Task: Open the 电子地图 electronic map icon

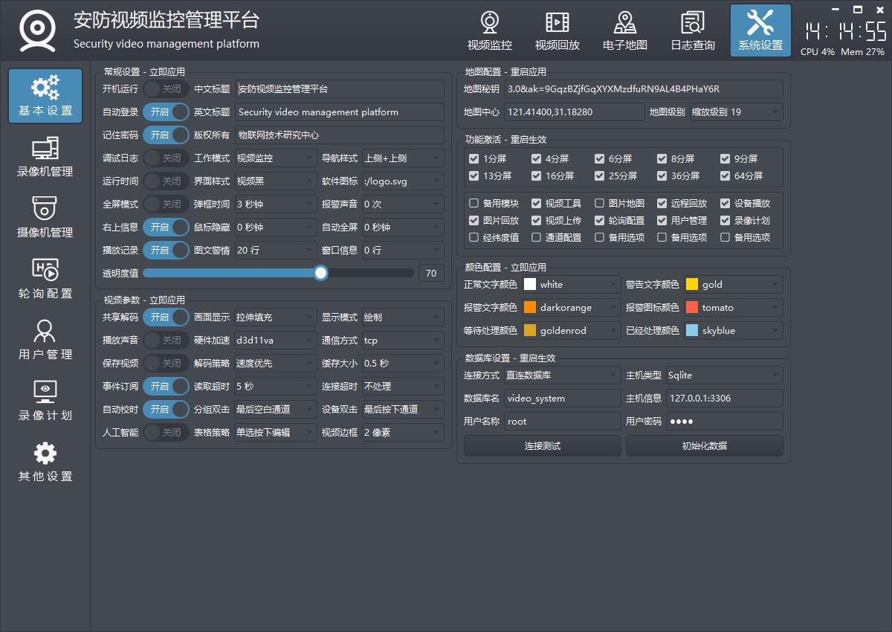Action: pyautogui.click(x=624, y=31)
